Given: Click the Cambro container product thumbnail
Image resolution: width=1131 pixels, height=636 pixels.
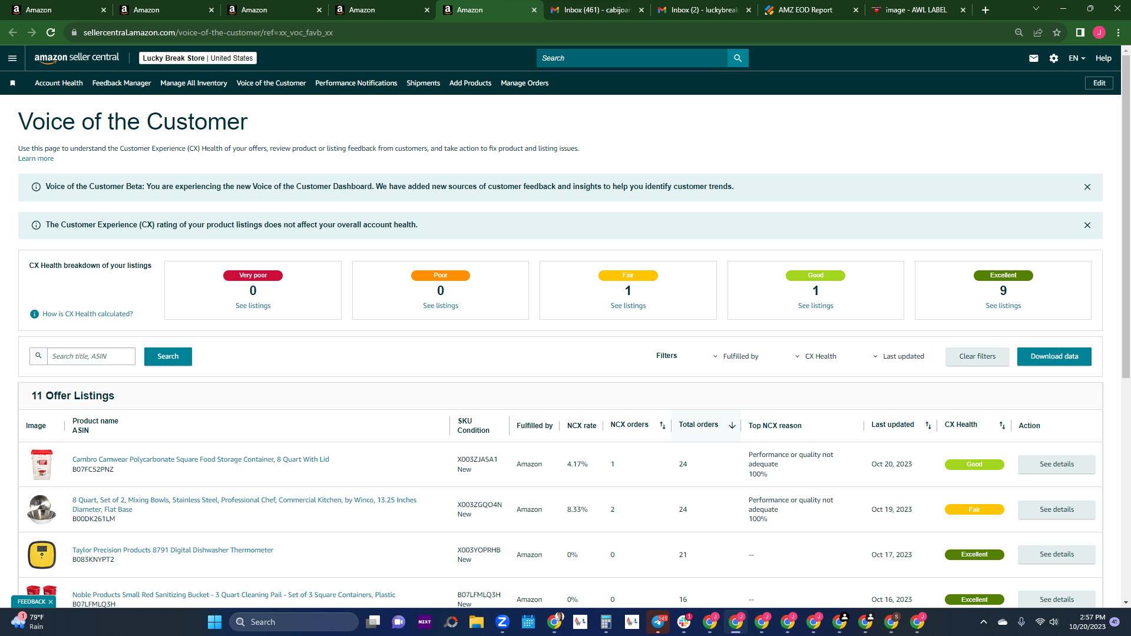Looking at the screenshot, I should click(42, 464).
